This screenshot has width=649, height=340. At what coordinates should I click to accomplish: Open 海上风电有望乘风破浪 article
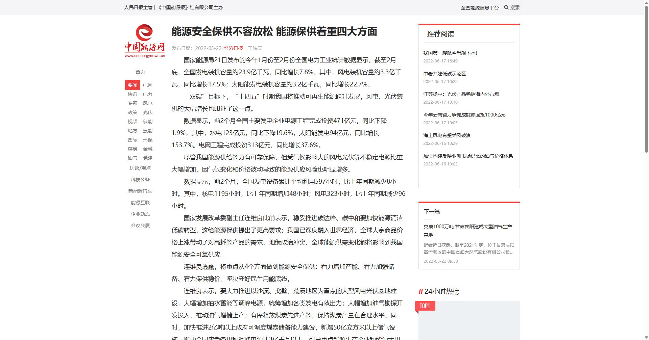447,135
